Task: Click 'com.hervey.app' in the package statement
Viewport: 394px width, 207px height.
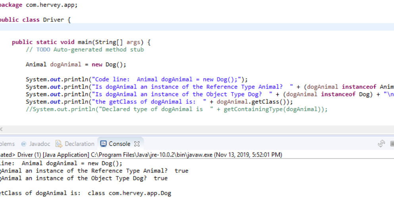Action: tap(50, 5)
